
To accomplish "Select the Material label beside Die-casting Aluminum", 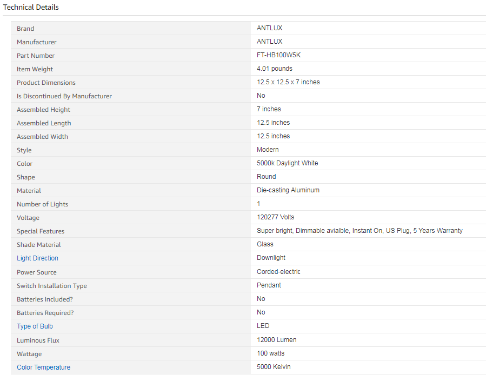I will click(x=29, y=191).
